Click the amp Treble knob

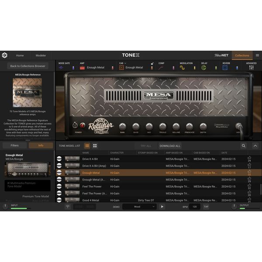click(x=162, y=127)
